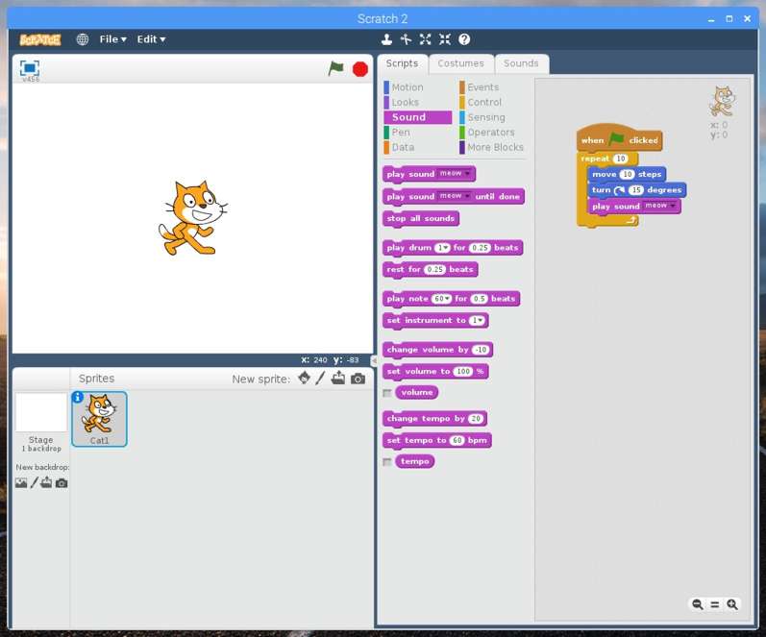Select the Duplicate stamp tool
This screenshot has height=637, width=766.
(x=386, y=39)
